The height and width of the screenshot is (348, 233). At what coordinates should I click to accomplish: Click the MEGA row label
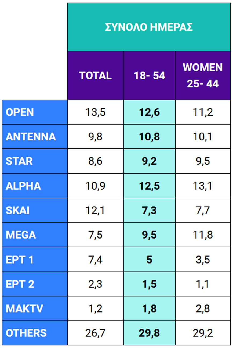21,235
